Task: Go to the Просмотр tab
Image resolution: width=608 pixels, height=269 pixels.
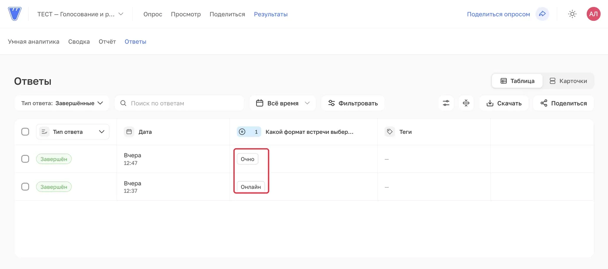Action: click(186, 14)
